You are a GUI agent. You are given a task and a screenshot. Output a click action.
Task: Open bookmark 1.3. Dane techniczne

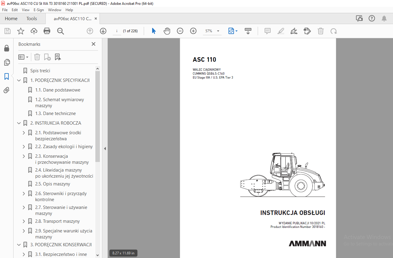(x=55, y=113)
